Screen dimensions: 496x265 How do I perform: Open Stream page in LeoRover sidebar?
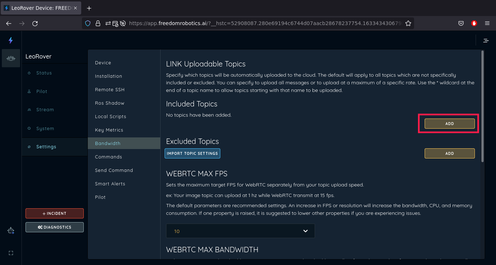[55, 110]
